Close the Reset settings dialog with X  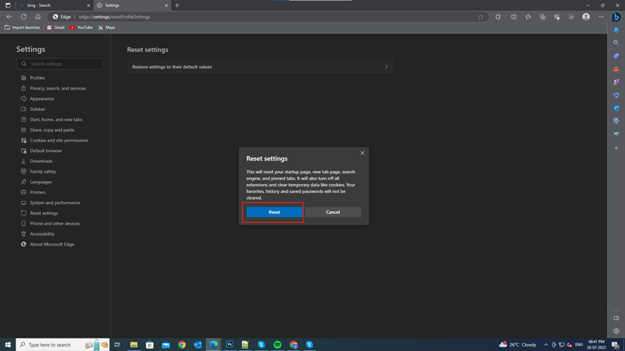pyautogui.click(x=362, y=153)
